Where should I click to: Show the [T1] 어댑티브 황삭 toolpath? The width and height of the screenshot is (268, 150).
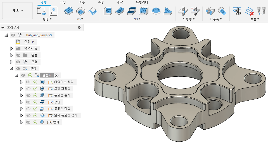tap(28, 82)
